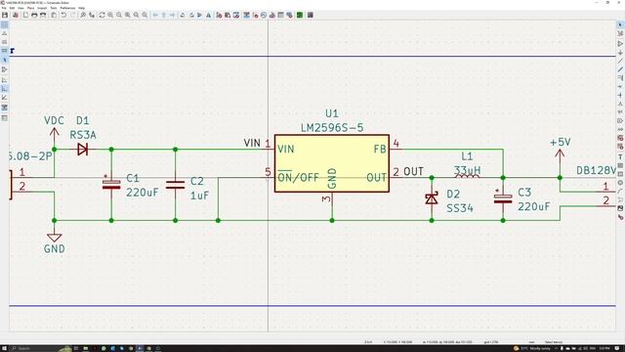Open the File menu
Screen dimensions: 625x352
click(4, 8)
